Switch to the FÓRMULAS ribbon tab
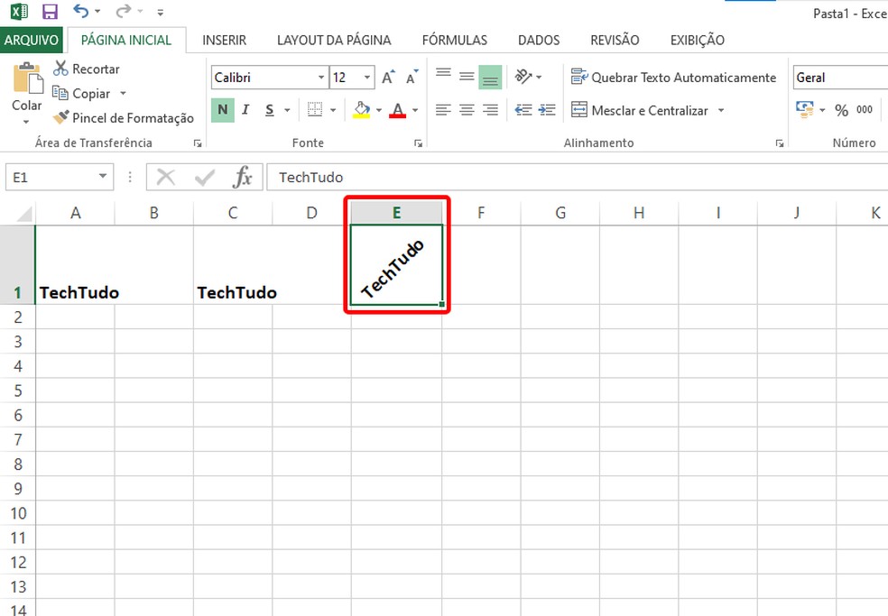888x616 pixels. [454, 40]
